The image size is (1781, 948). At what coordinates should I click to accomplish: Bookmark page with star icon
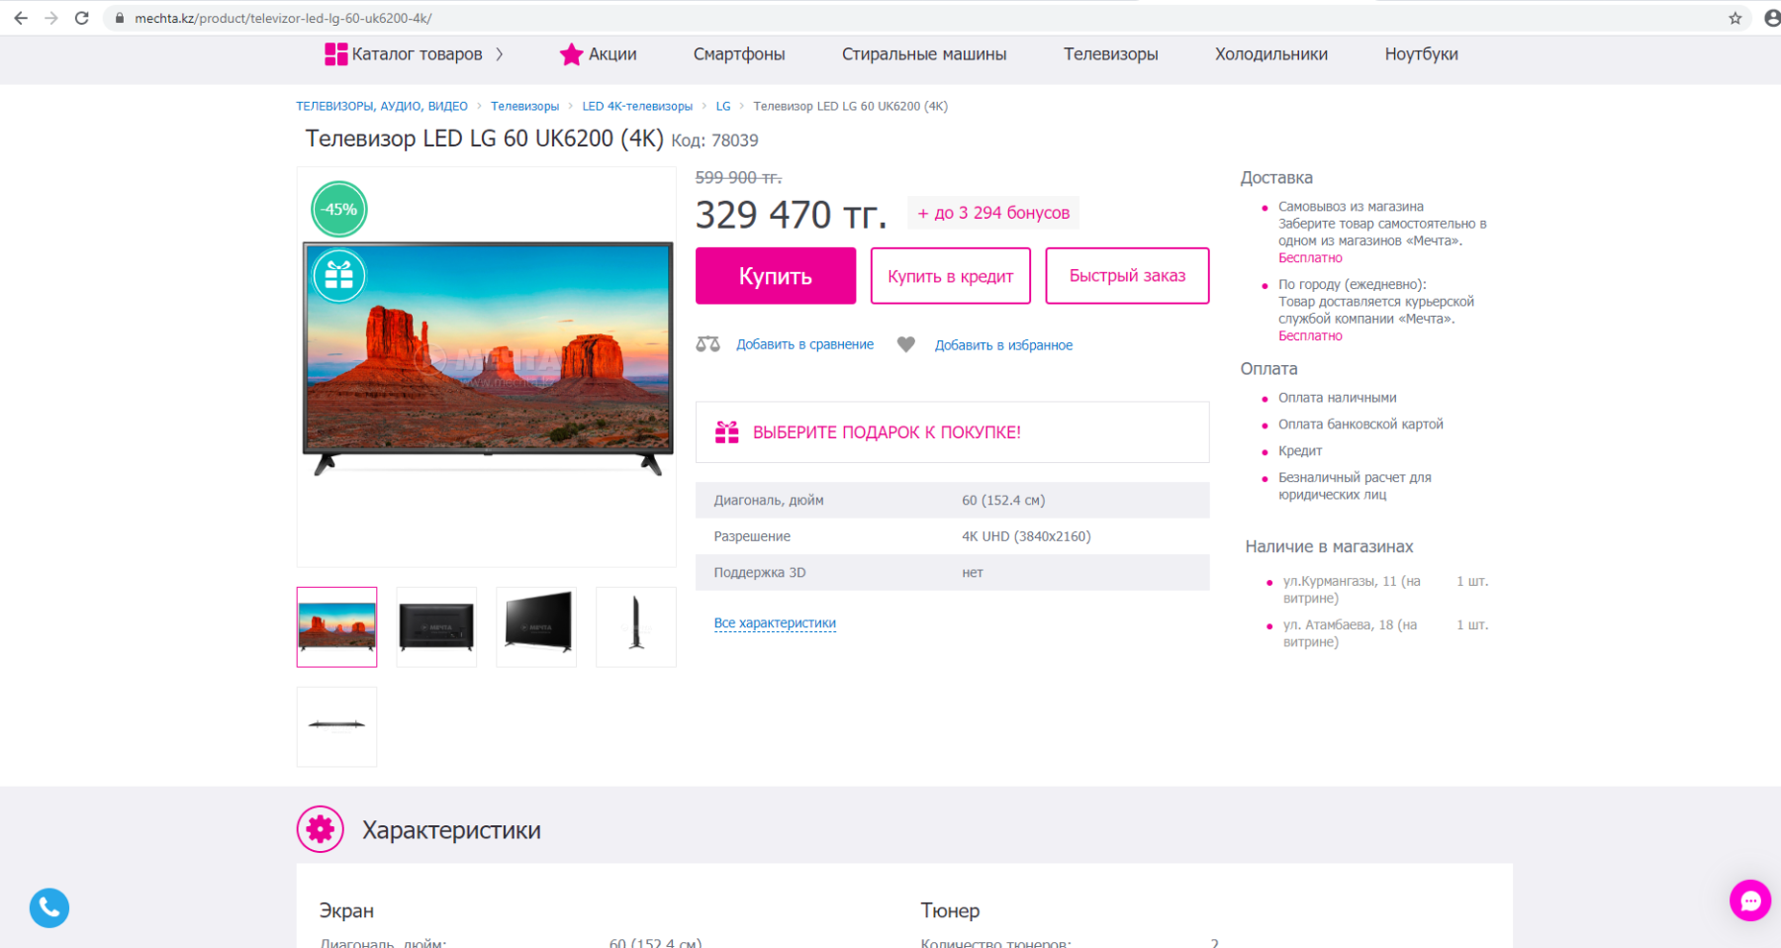tap(1734, 18)
